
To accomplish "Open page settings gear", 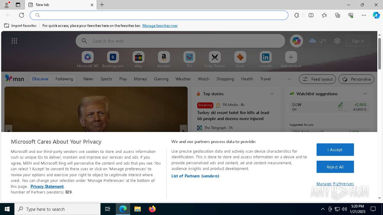I will point(337,41).
